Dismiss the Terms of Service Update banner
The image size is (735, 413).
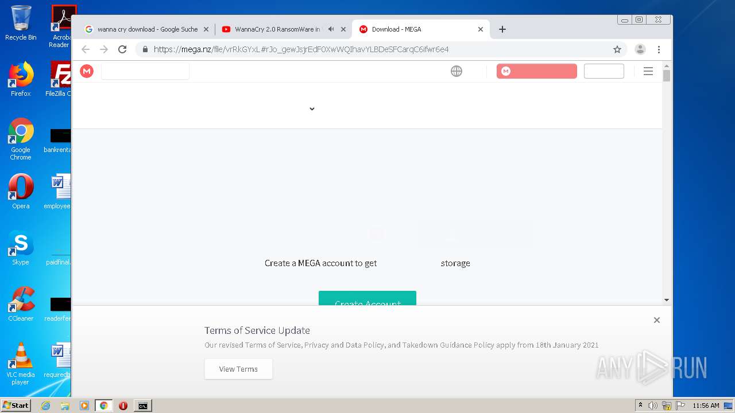coord(657,320)
